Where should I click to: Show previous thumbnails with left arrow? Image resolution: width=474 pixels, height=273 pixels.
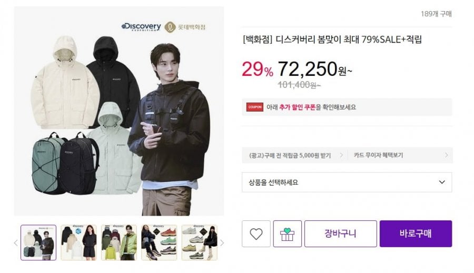click(16, 243)
